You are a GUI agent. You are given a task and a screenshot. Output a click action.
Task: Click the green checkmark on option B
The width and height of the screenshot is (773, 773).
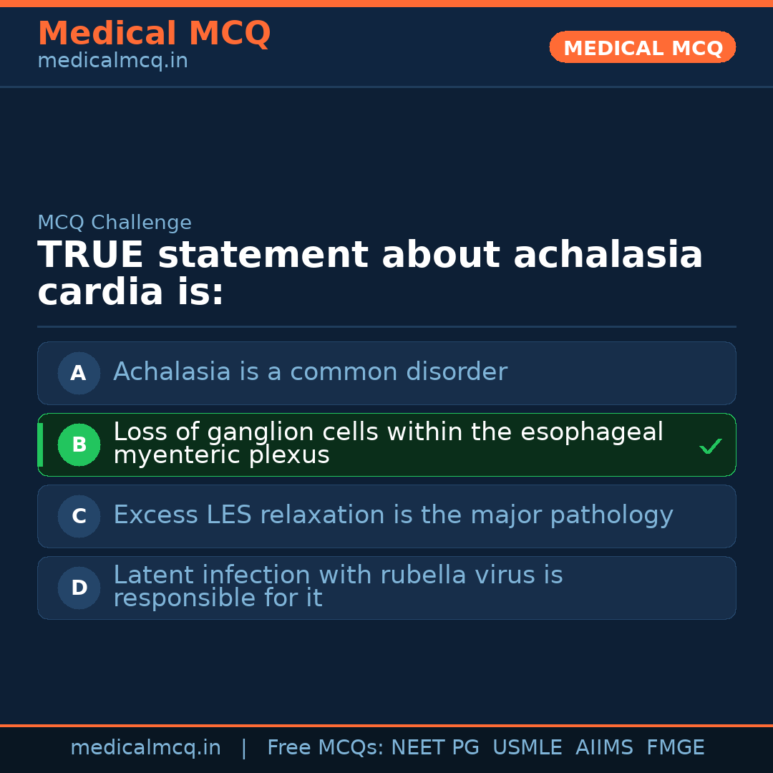[x=710, y=447]
